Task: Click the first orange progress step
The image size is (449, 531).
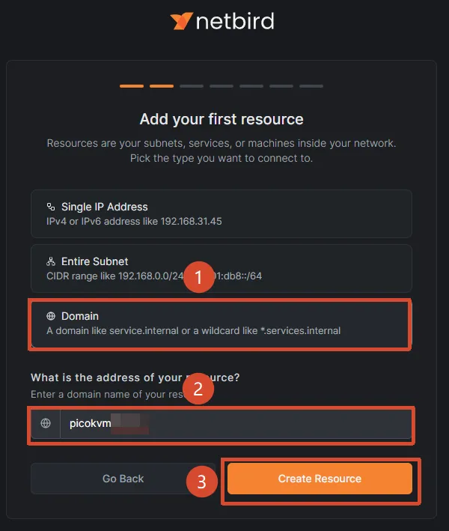Action: click(x=132, y=86)
